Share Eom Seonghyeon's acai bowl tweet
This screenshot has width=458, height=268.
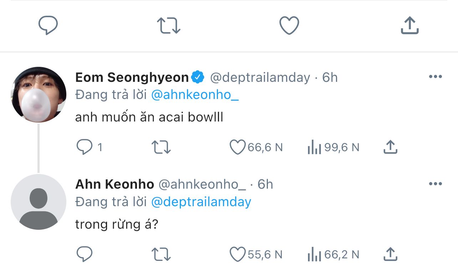(390, 147)
